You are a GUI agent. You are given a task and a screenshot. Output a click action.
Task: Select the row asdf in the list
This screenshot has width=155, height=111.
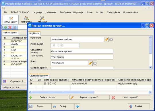pos(15,50)
